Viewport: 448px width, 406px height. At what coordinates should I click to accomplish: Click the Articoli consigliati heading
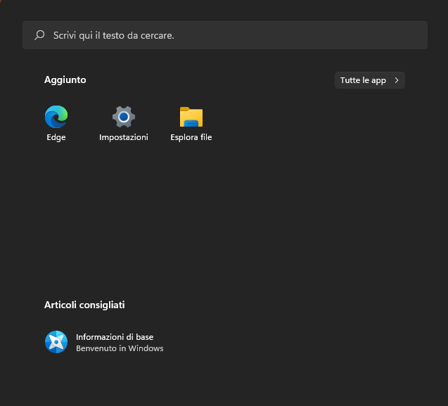84,305
